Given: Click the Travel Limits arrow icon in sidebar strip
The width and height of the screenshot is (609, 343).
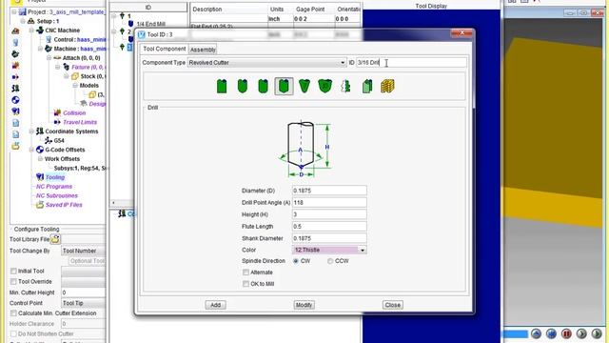Looking at the screenshot, I should pyautogui.click(x=15, y=77).
